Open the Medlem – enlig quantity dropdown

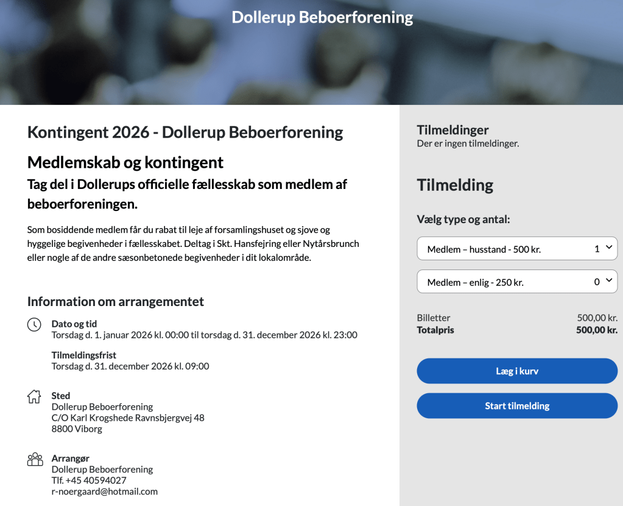517,282
